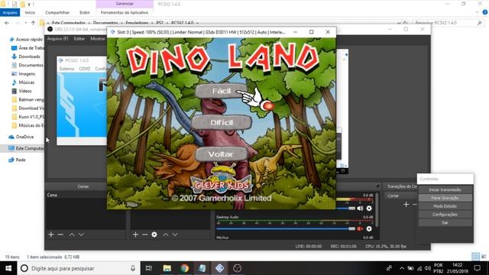Open upper audio channel settings gear
The image size is (489, 275).
369,209
